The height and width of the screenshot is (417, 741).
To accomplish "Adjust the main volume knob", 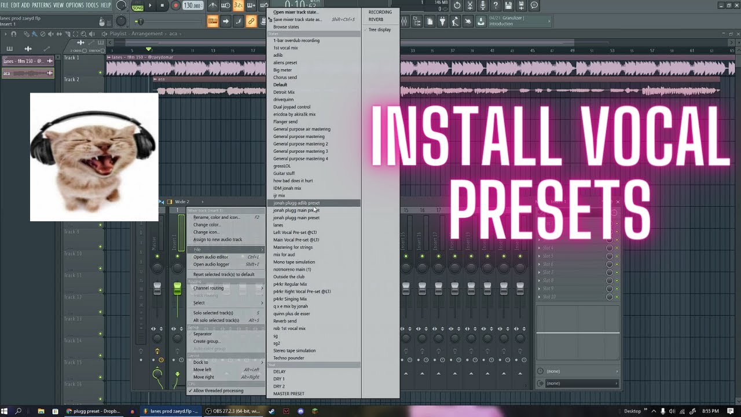I will (x=121, y=6).
